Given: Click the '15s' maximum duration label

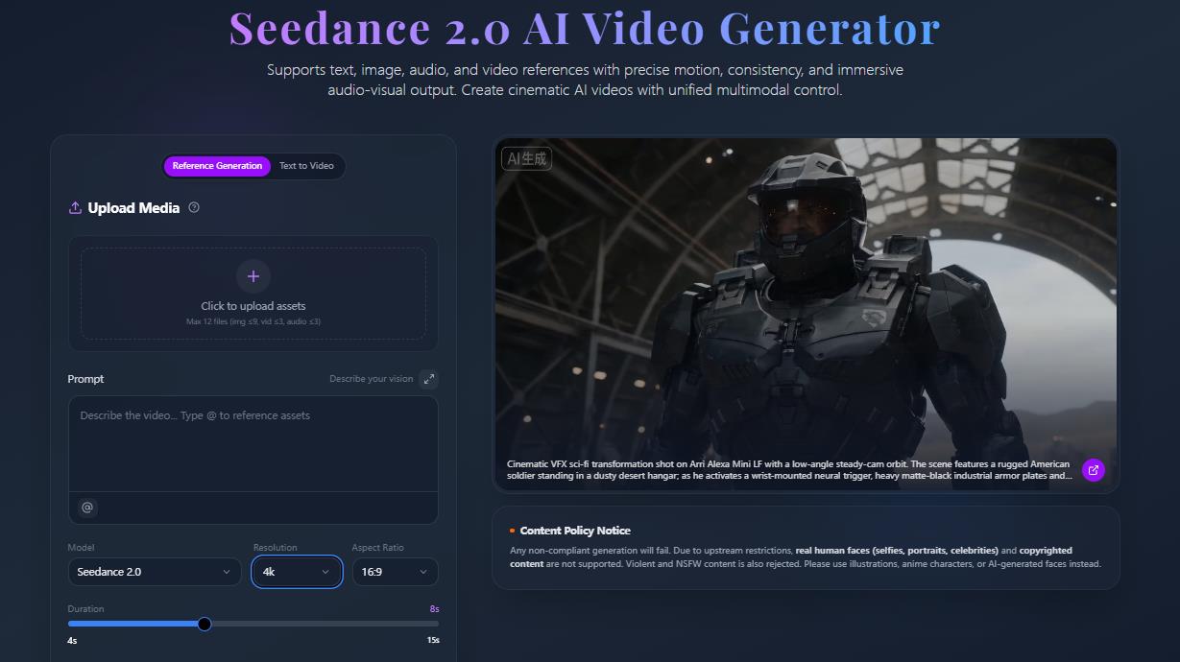Looking at the screenshot, I should point(433,640).
